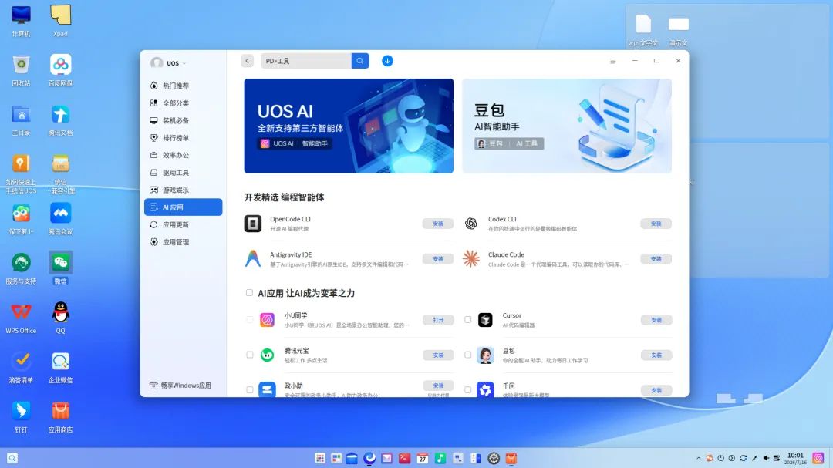The height and width of the screenshot is (468, 833).
Task: Open the 游戏娱乐 sidebar section
Action: coord(184,190)
